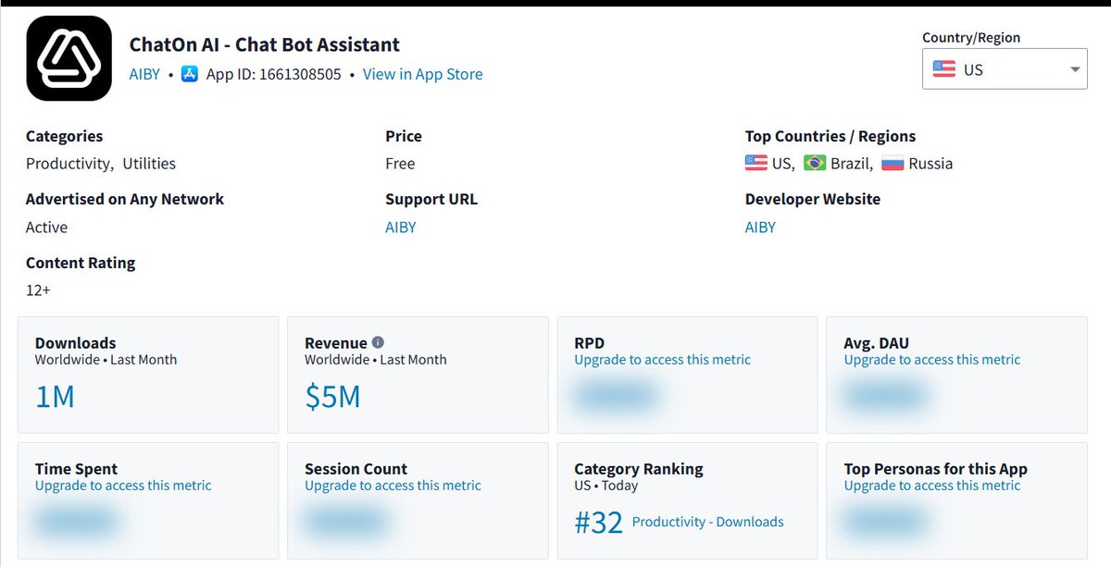
Task: Click the $5M revenue value
Action: click(332, 397)
